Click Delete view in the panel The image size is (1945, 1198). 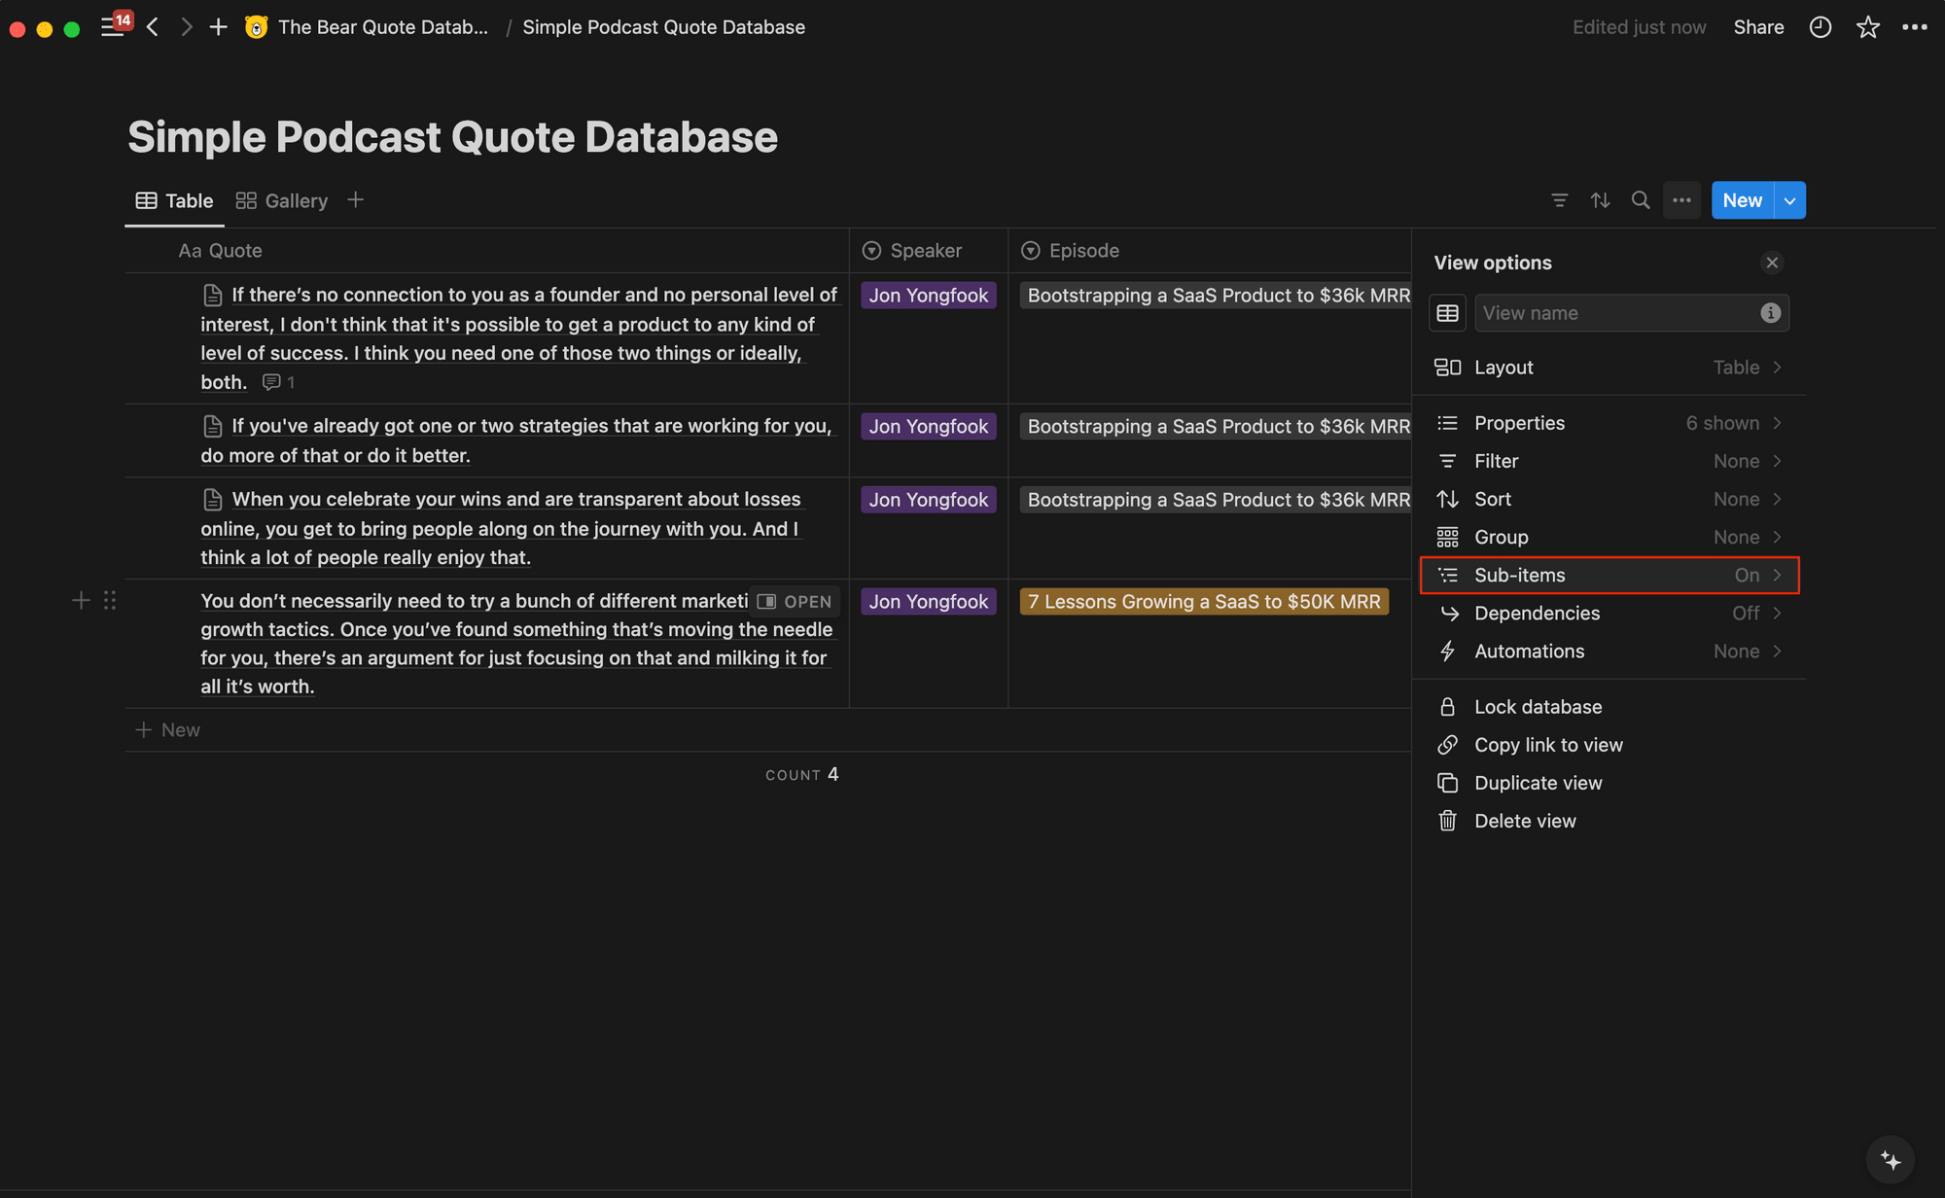tap(1525, 821)
